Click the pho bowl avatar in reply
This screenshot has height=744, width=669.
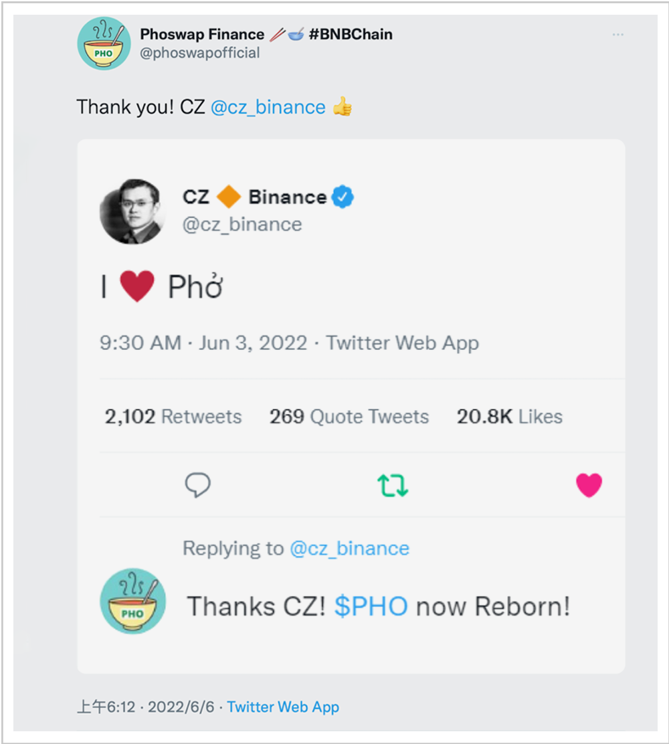tap(132, 600)
